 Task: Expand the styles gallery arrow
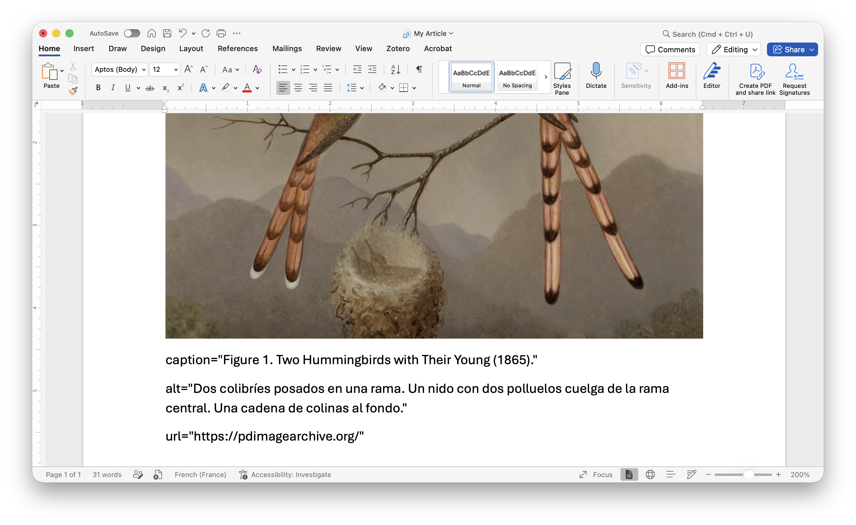pos(546,77)
